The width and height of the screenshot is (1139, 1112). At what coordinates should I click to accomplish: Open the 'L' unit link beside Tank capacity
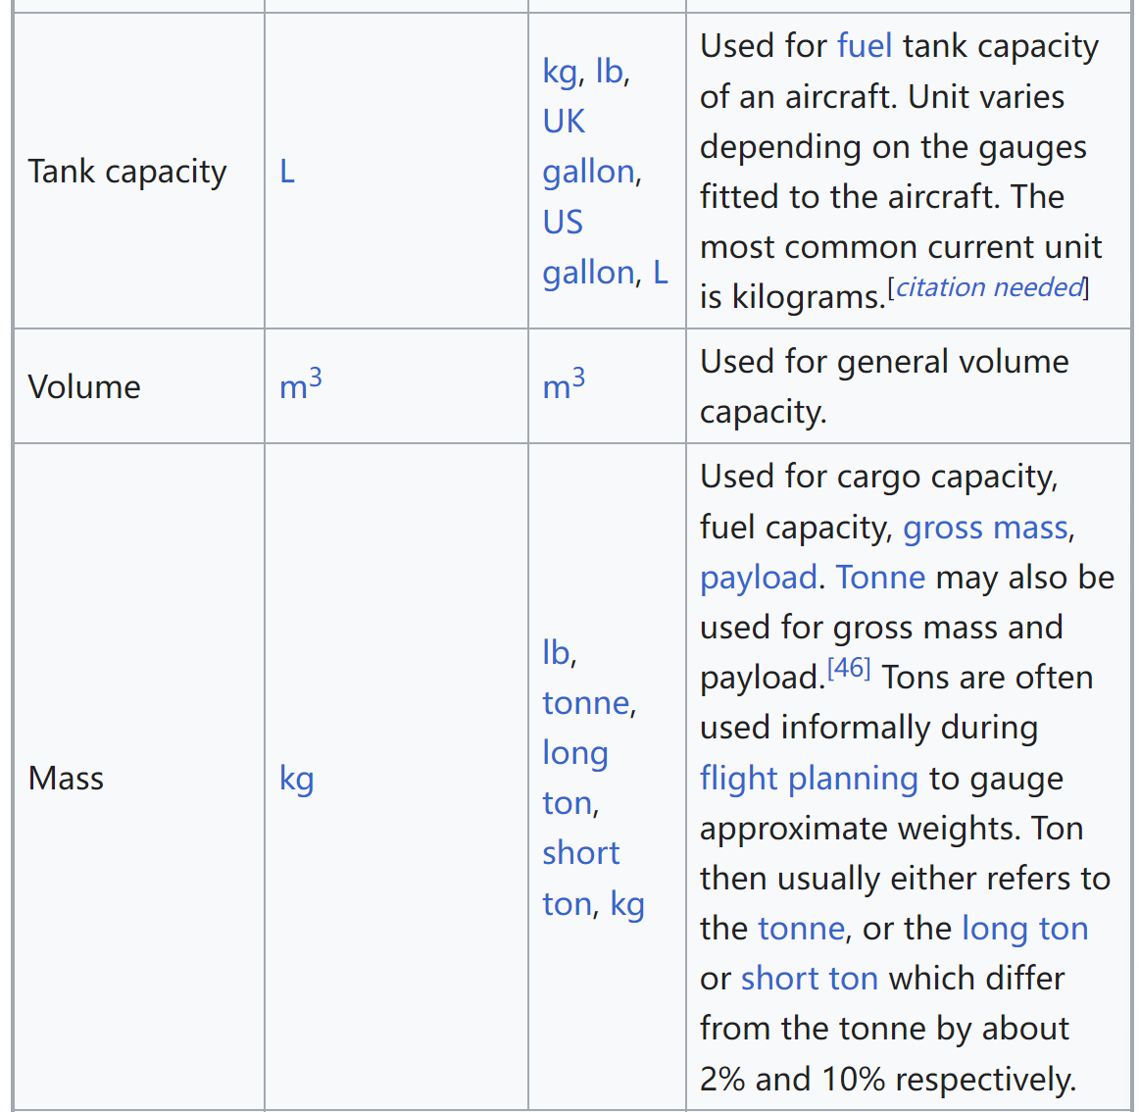click(x=287, y=173)
